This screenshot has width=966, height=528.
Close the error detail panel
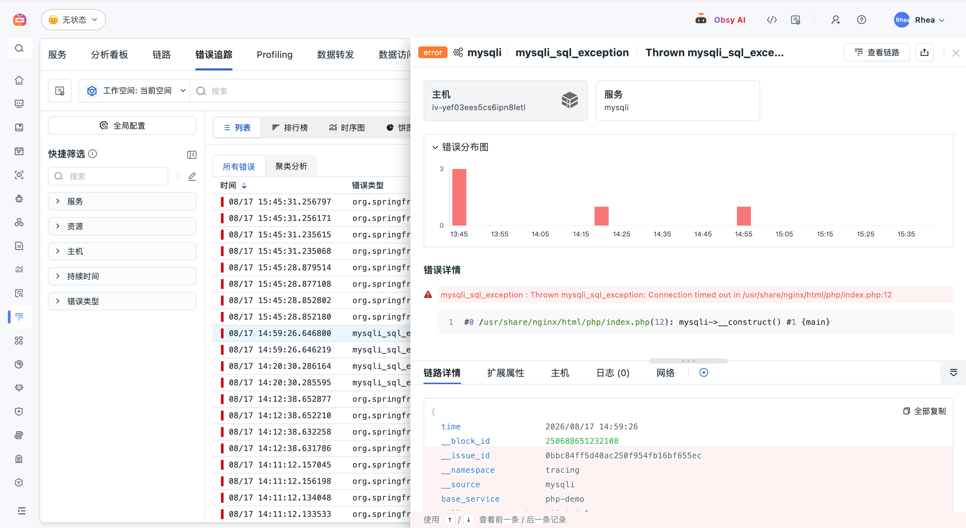click(955, 53)
